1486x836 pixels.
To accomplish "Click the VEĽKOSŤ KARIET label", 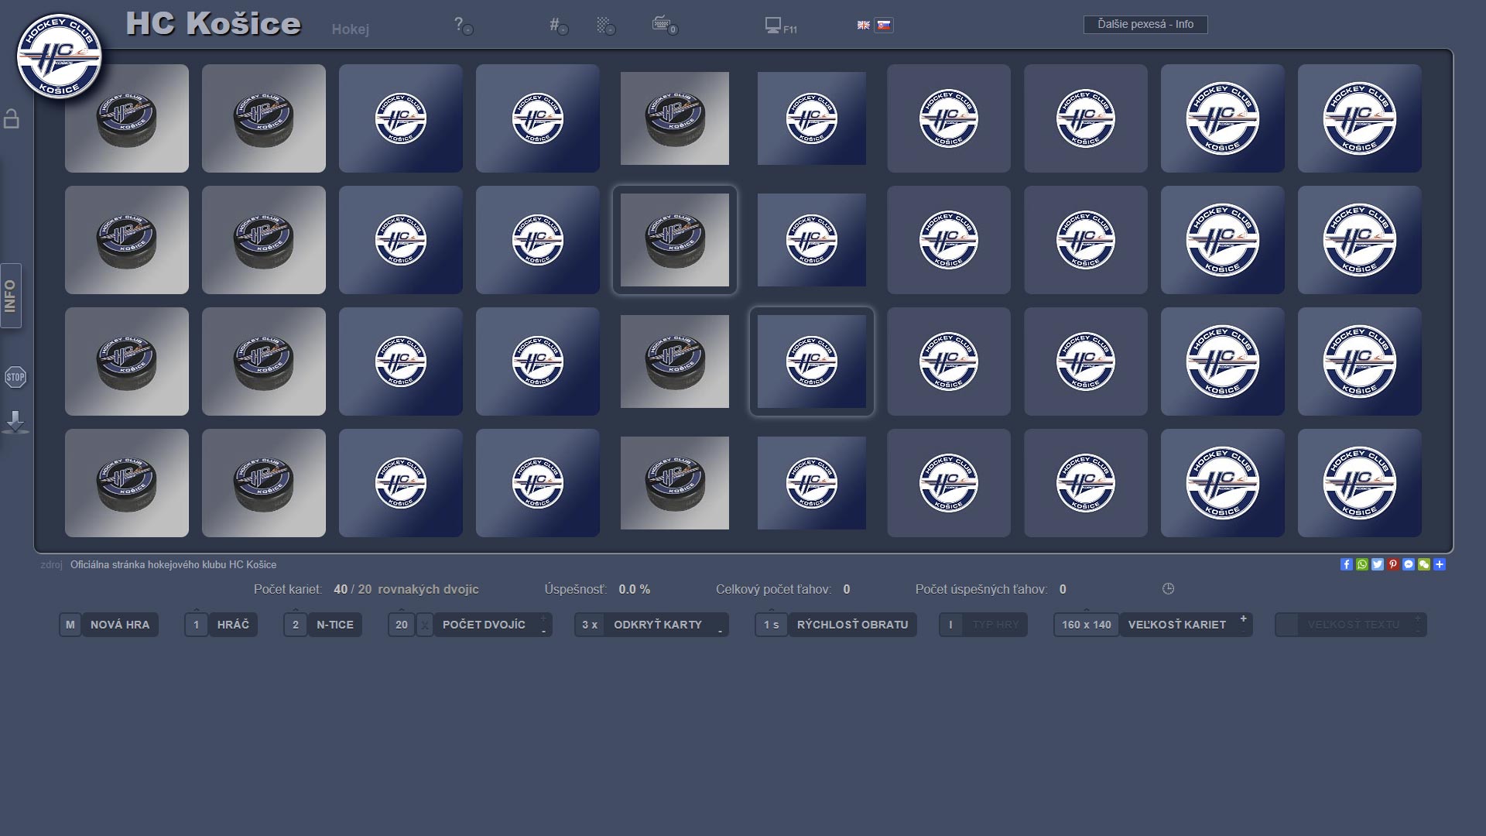I will point(1177,625).
